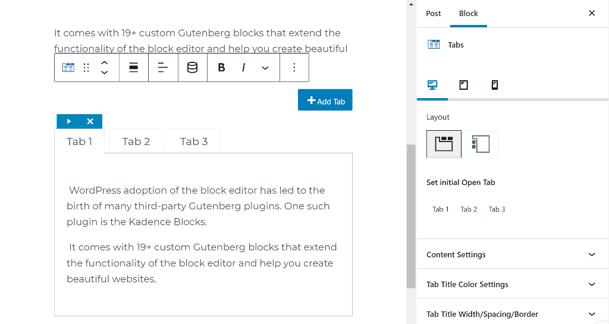Switch to Tab 3 in the editor
Screen dimensions: 609x324
(x=194, y=141)
